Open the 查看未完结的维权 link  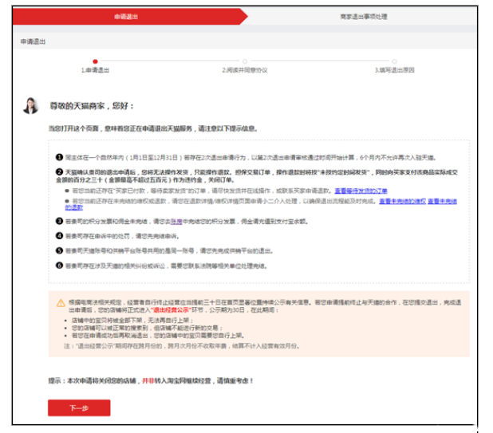click(x=402, y=202)
